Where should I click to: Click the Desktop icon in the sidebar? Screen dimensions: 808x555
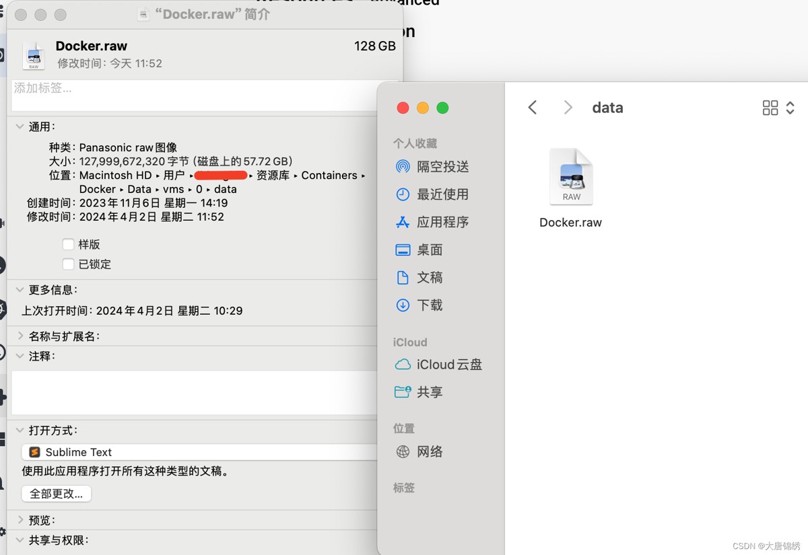click(x=403, y=250)
